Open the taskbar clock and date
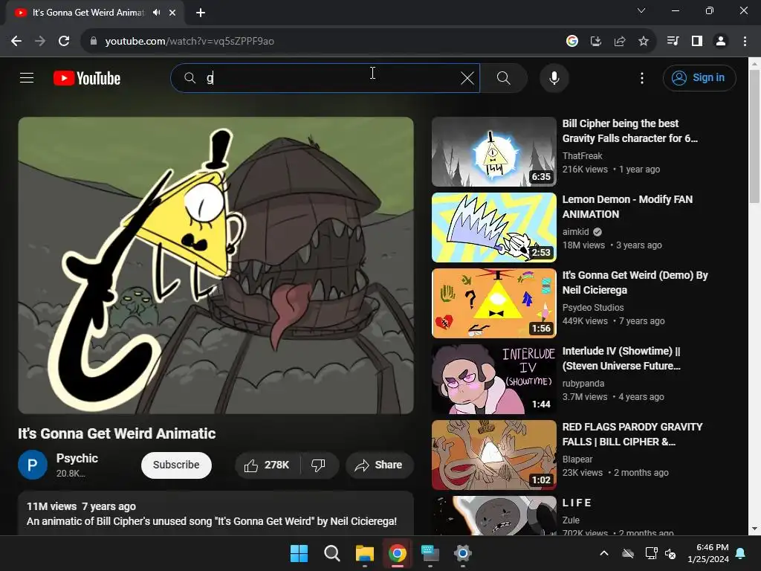 pyautogui.click(x=708, y=553)
